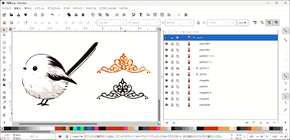This screenshot has width=290, height=140.
Task: Click the zoom-in plus button beside 50%
Action: (261, 137)
